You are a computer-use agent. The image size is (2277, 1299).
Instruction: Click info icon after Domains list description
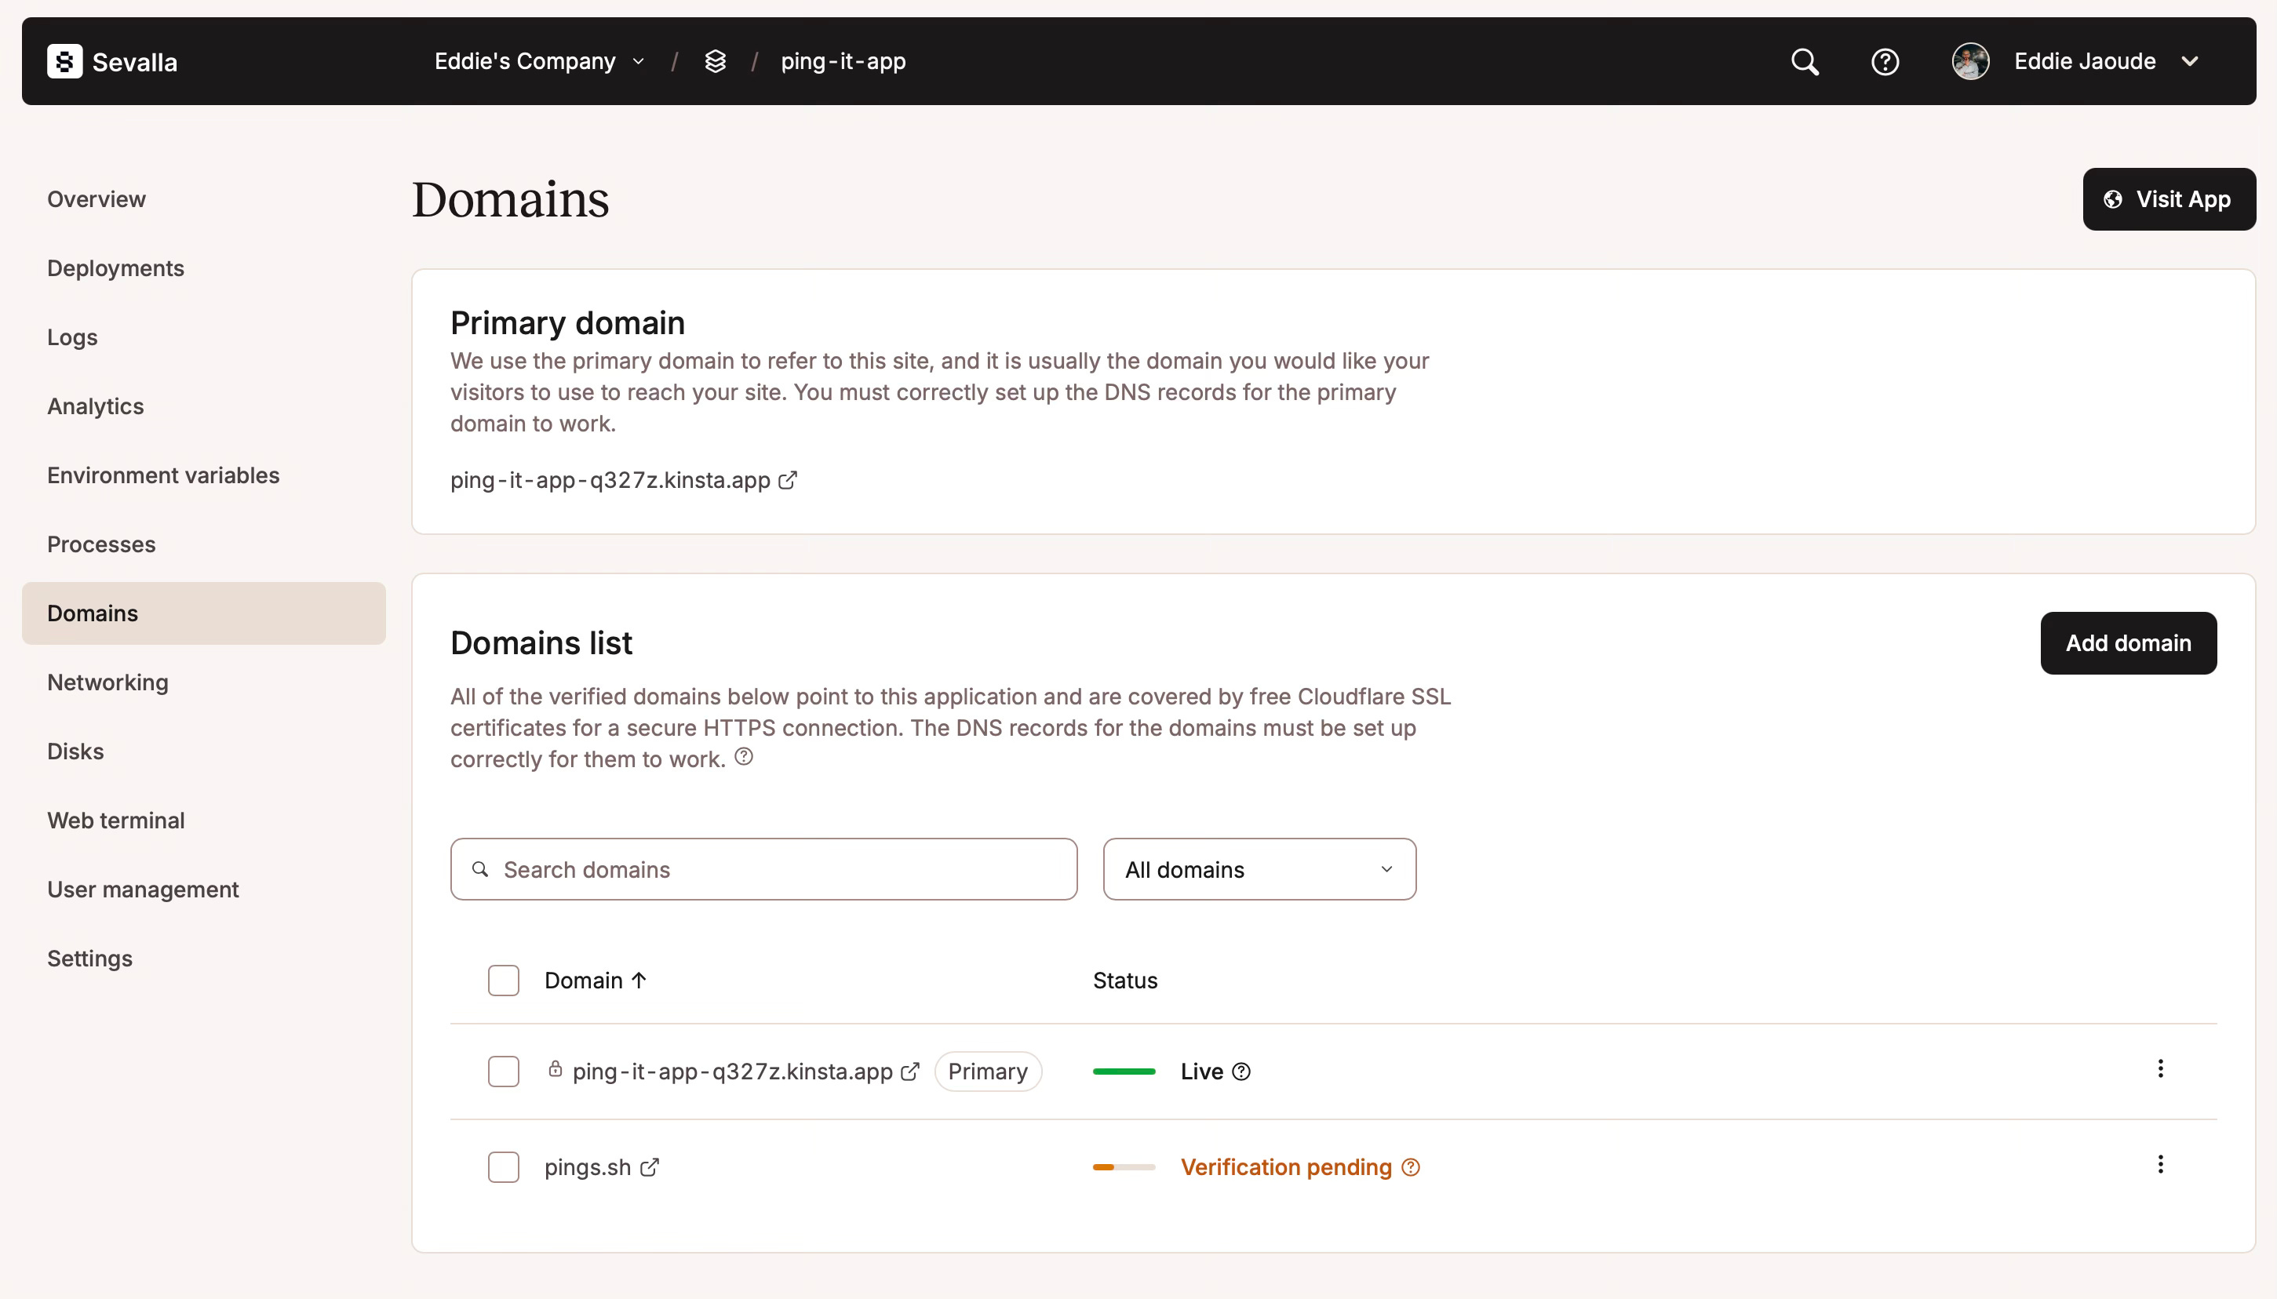pos(743,758)
